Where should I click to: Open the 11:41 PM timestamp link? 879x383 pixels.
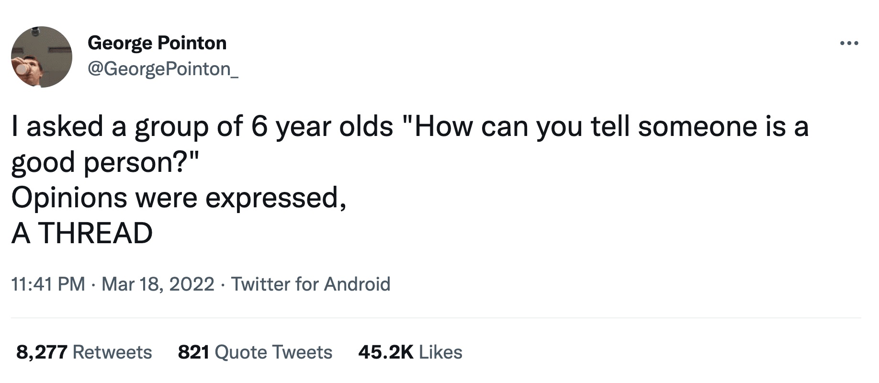47,284
